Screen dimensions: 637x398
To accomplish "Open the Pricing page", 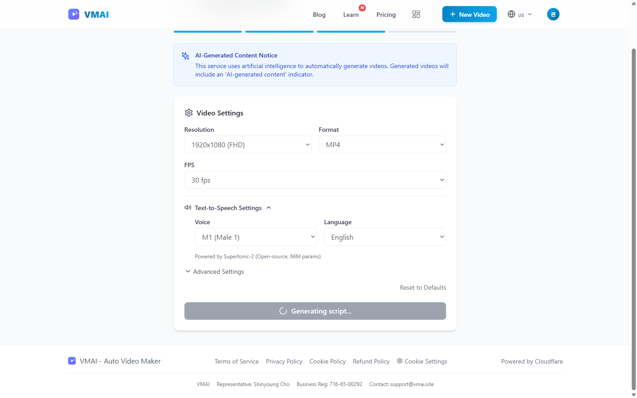I will (x=386, y=15).
